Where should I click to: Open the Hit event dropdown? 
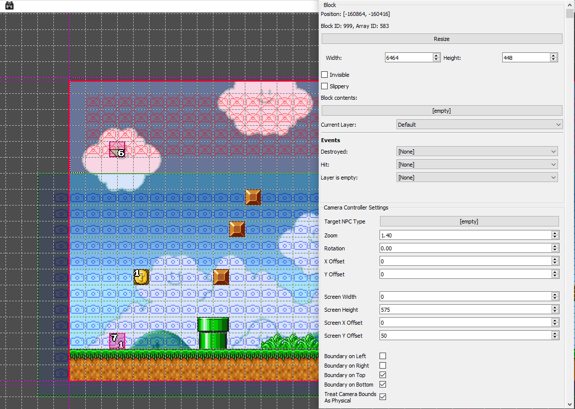[477, 165]
